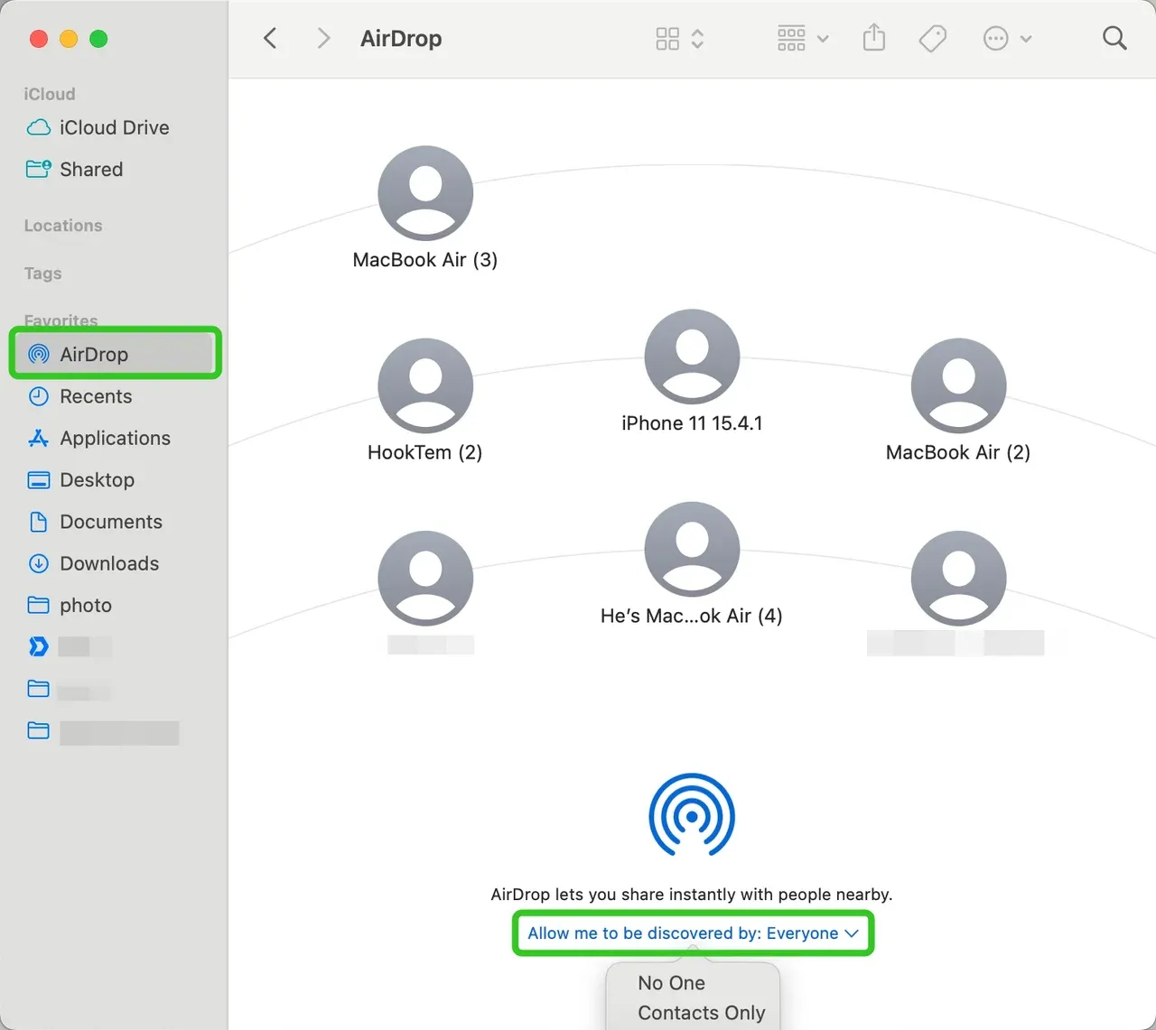
Task: Switch to icon grid view
Action: click(x=667, y=39)
